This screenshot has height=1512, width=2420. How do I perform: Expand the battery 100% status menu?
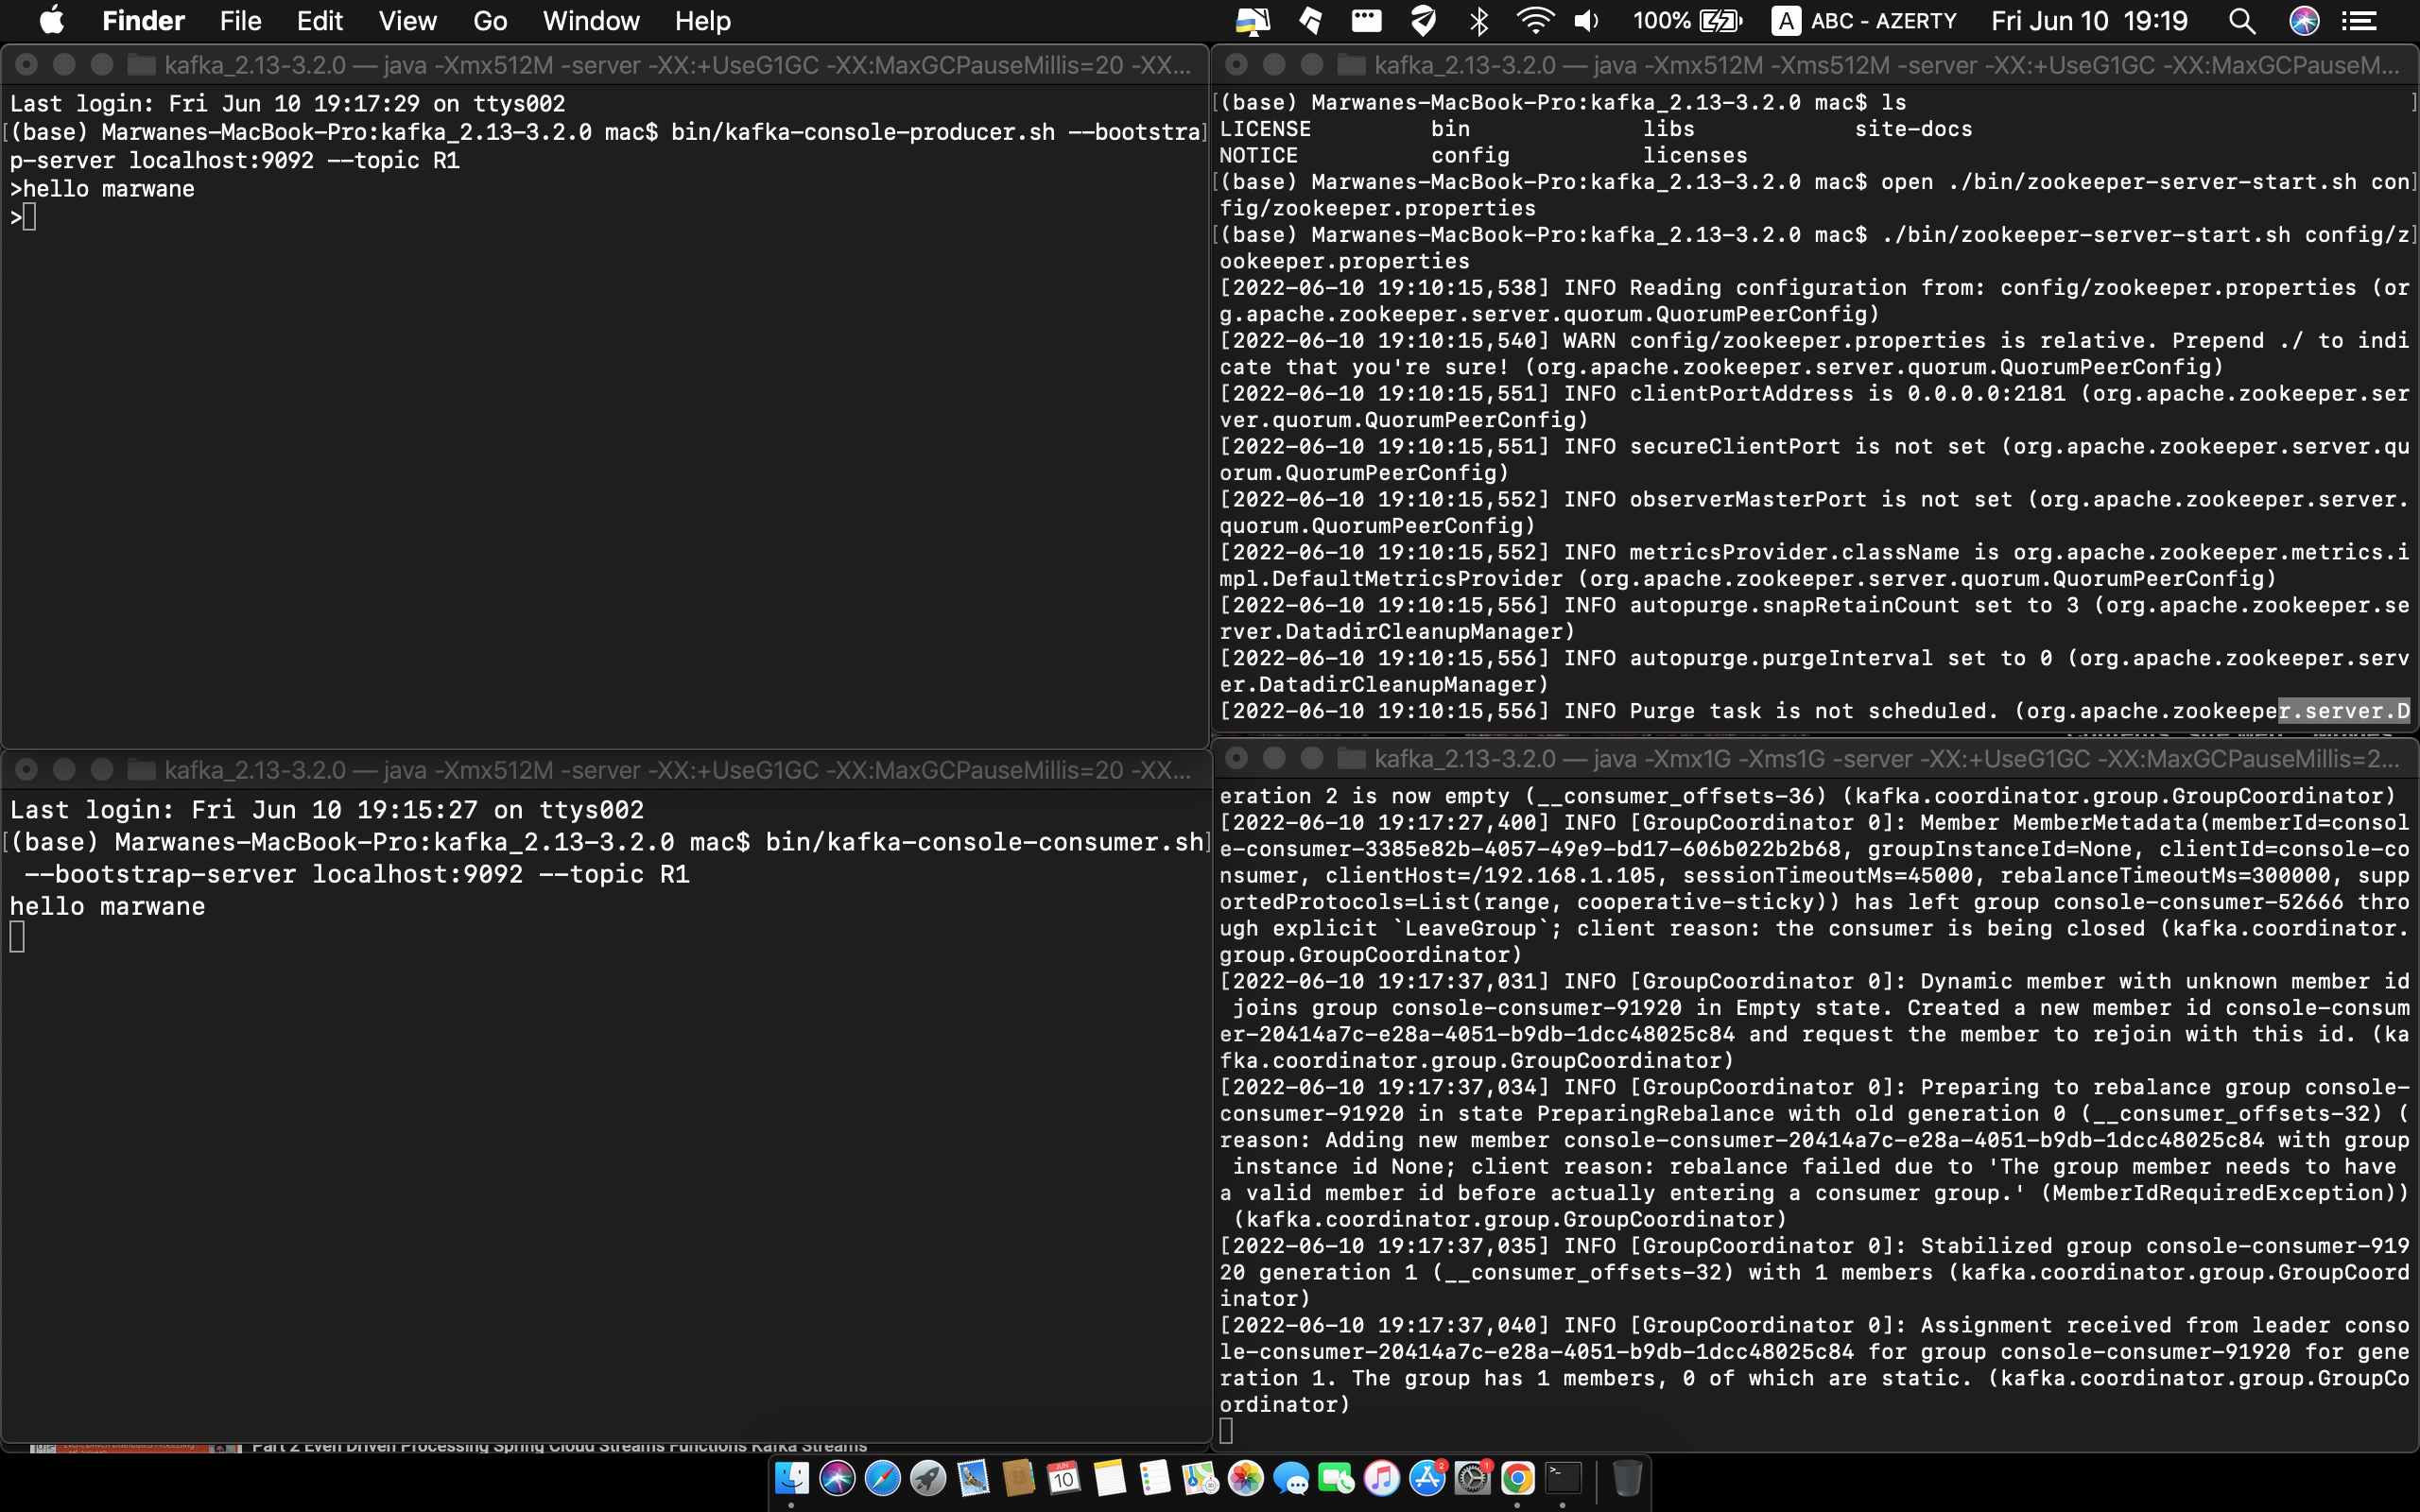1687,21
